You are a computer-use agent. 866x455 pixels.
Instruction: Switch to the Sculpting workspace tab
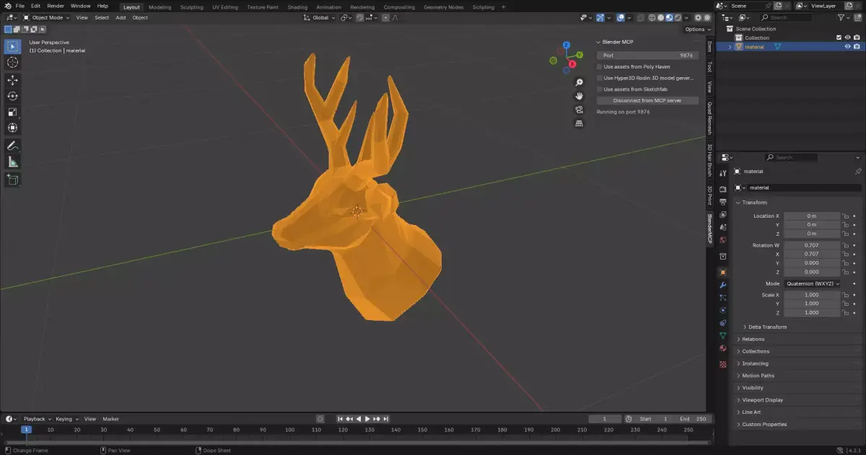191,7
